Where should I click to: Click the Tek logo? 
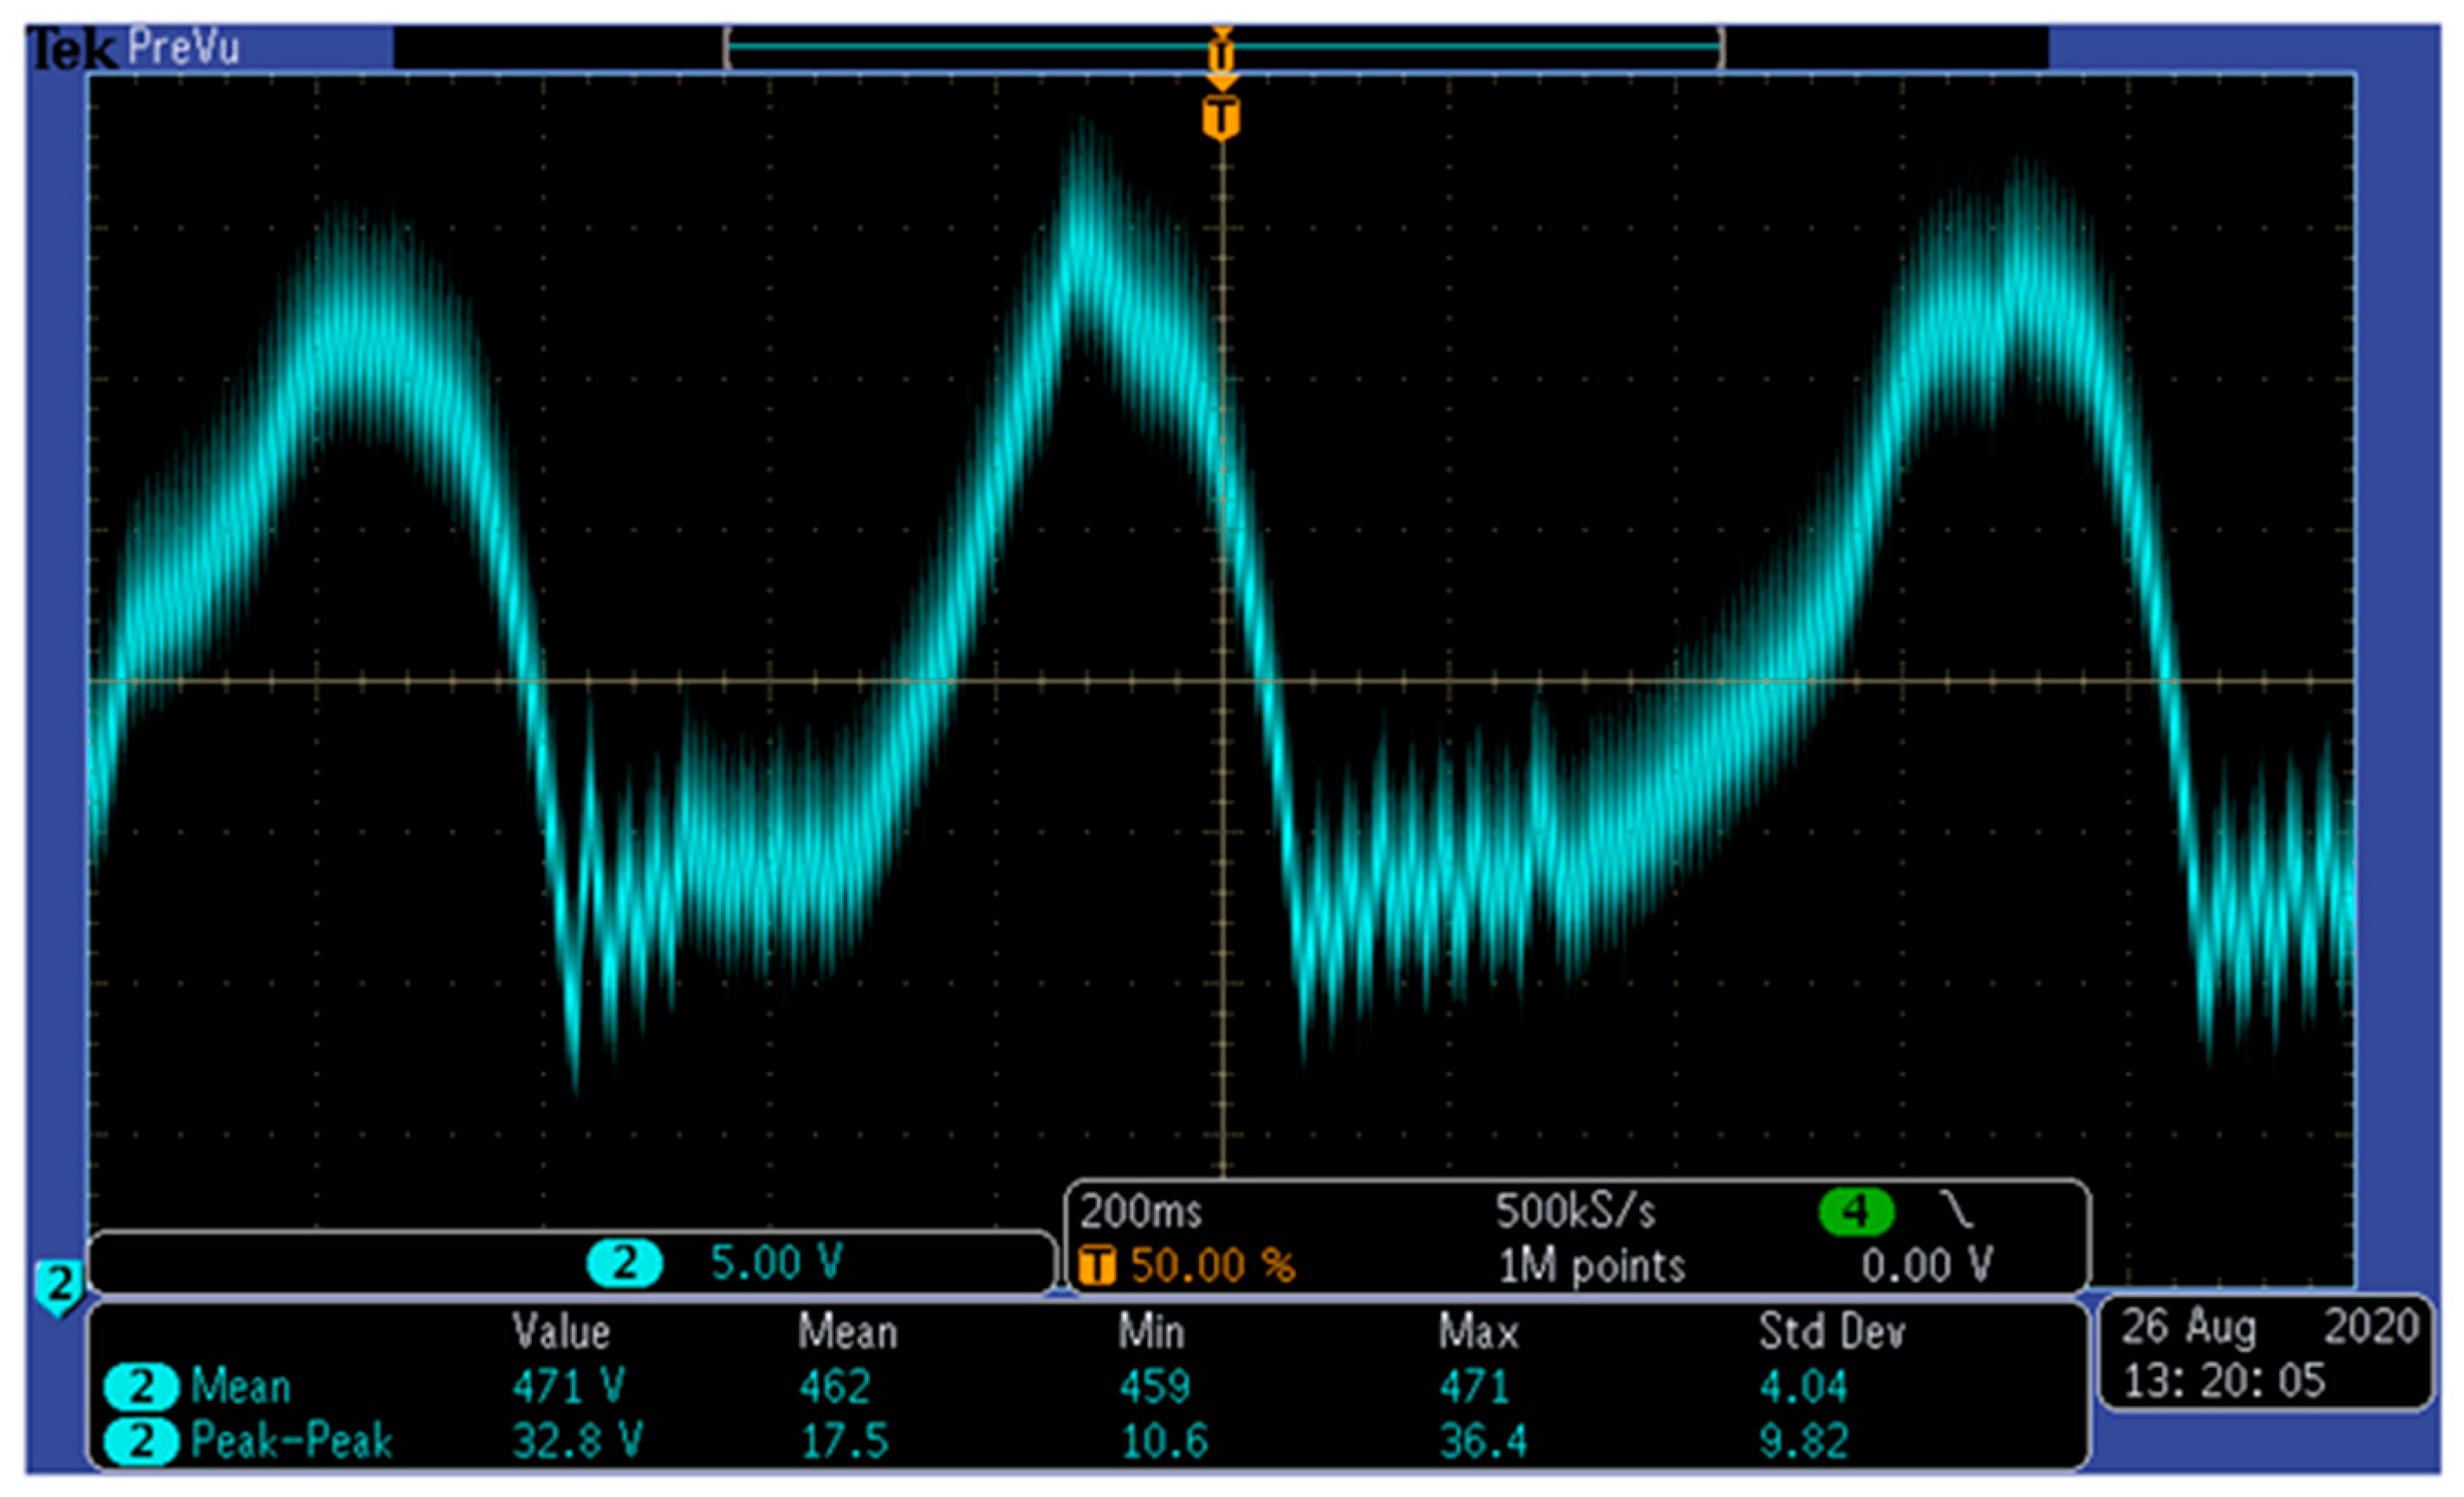(71, 49)
